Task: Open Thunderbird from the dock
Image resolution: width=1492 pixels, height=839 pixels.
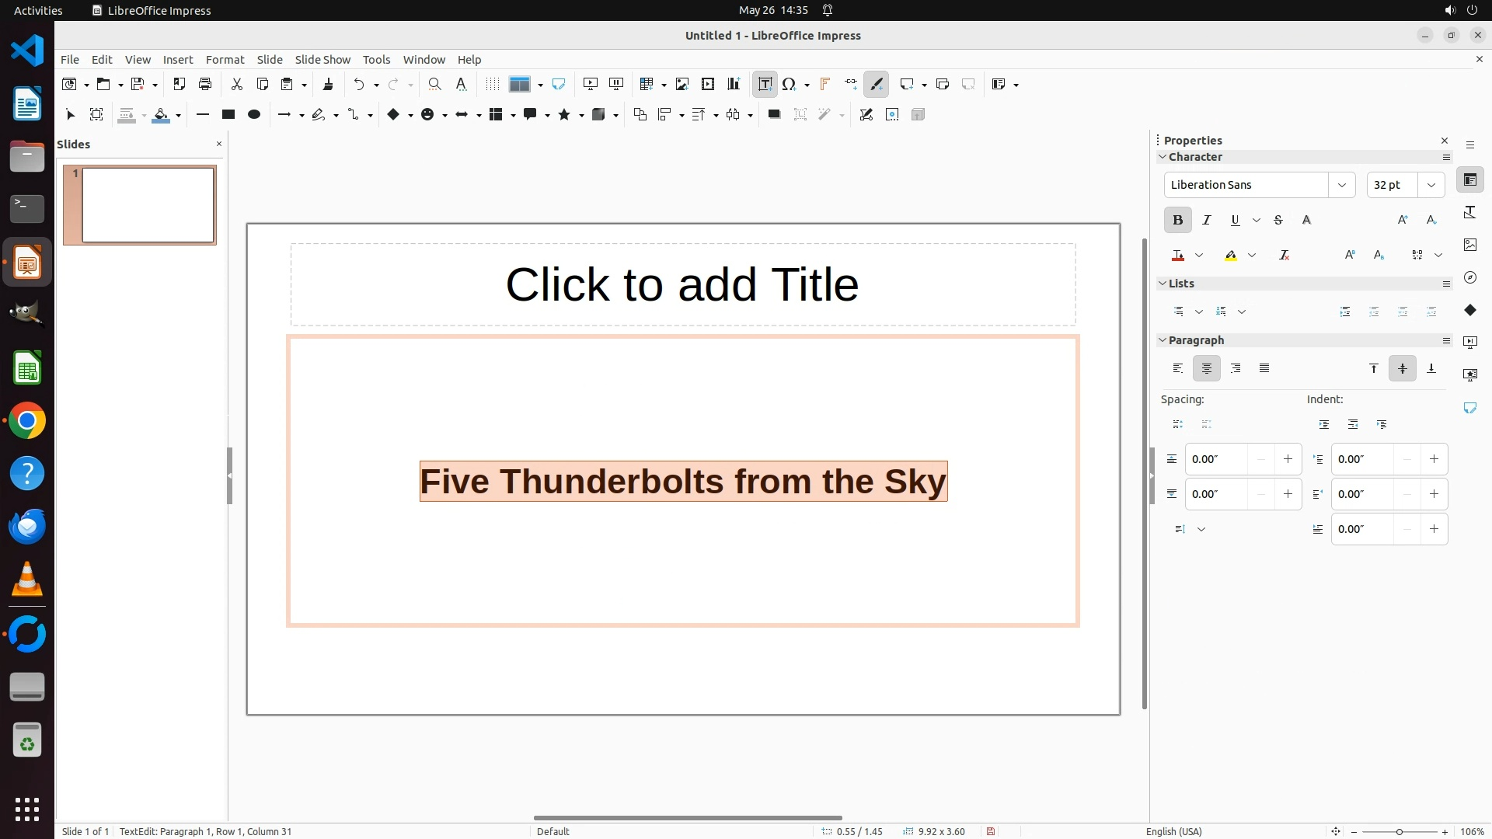Action: (x=27, y=527)
